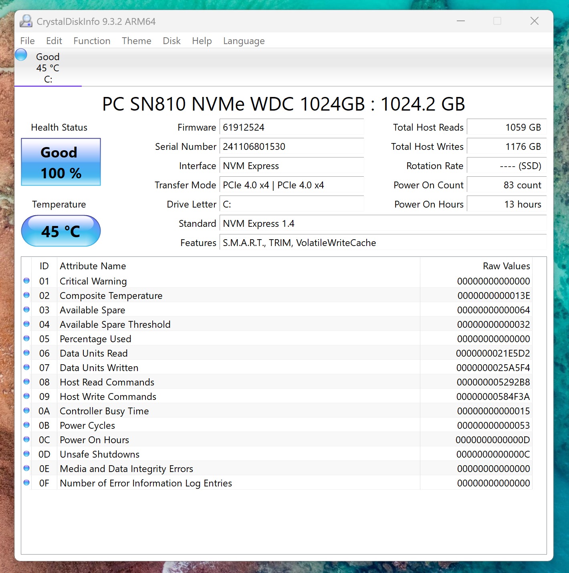
Task: Open the Theme menu
Action: point(136,40)
